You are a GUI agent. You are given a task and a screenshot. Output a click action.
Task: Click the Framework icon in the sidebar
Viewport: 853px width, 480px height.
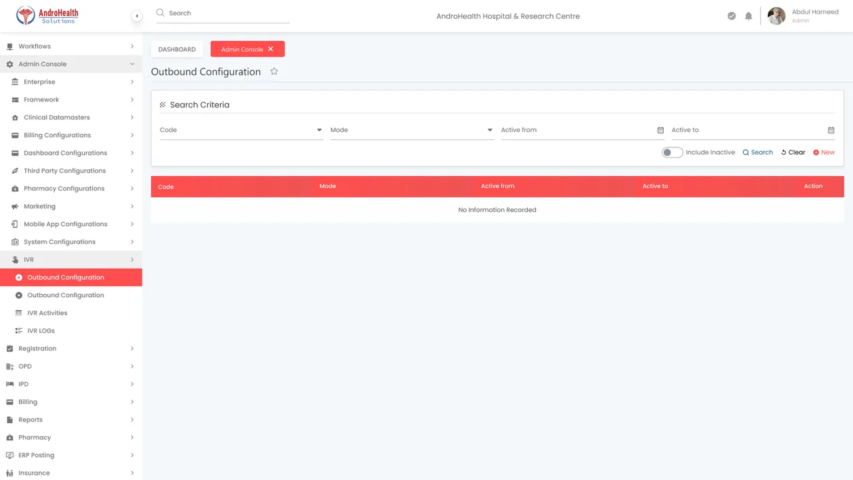[x=15, y=100]
